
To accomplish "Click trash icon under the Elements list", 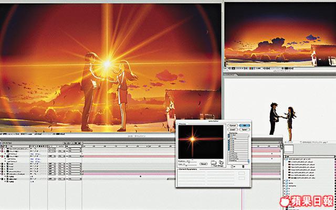I will click(x=243, y=166).
